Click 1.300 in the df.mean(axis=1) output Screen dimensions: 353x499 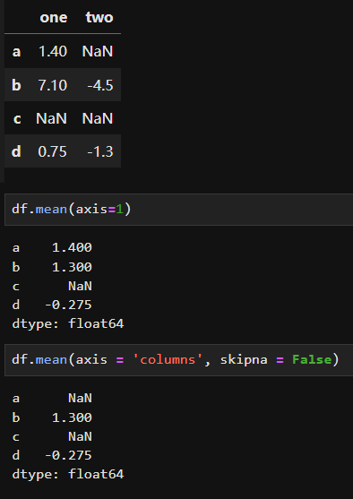[x=72, y=267]
